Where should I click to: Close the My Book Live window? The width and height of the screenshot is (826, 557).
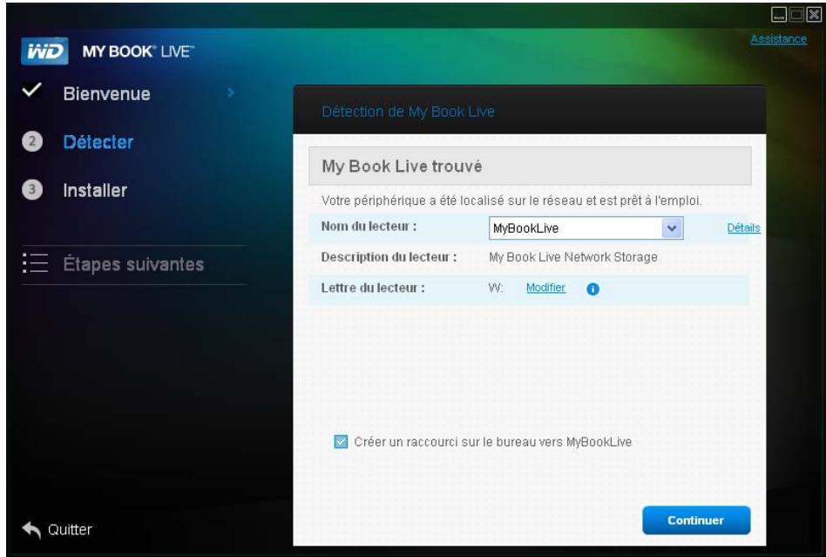point(814,15)
